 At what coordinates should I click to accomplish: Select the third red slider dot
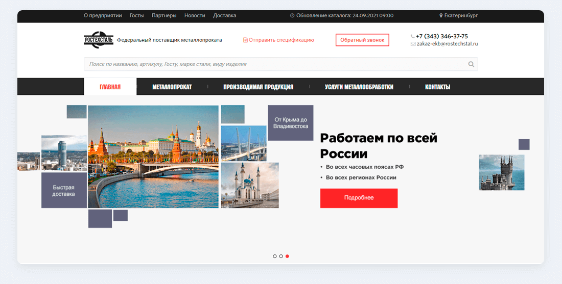(x=288, y=256)
